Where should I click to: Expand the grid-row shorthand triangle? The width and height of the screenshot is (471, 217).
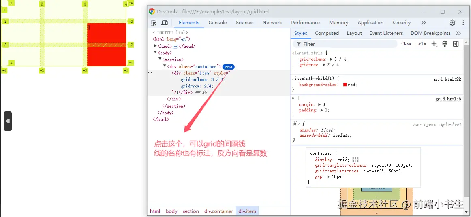[x=324, y=64]
